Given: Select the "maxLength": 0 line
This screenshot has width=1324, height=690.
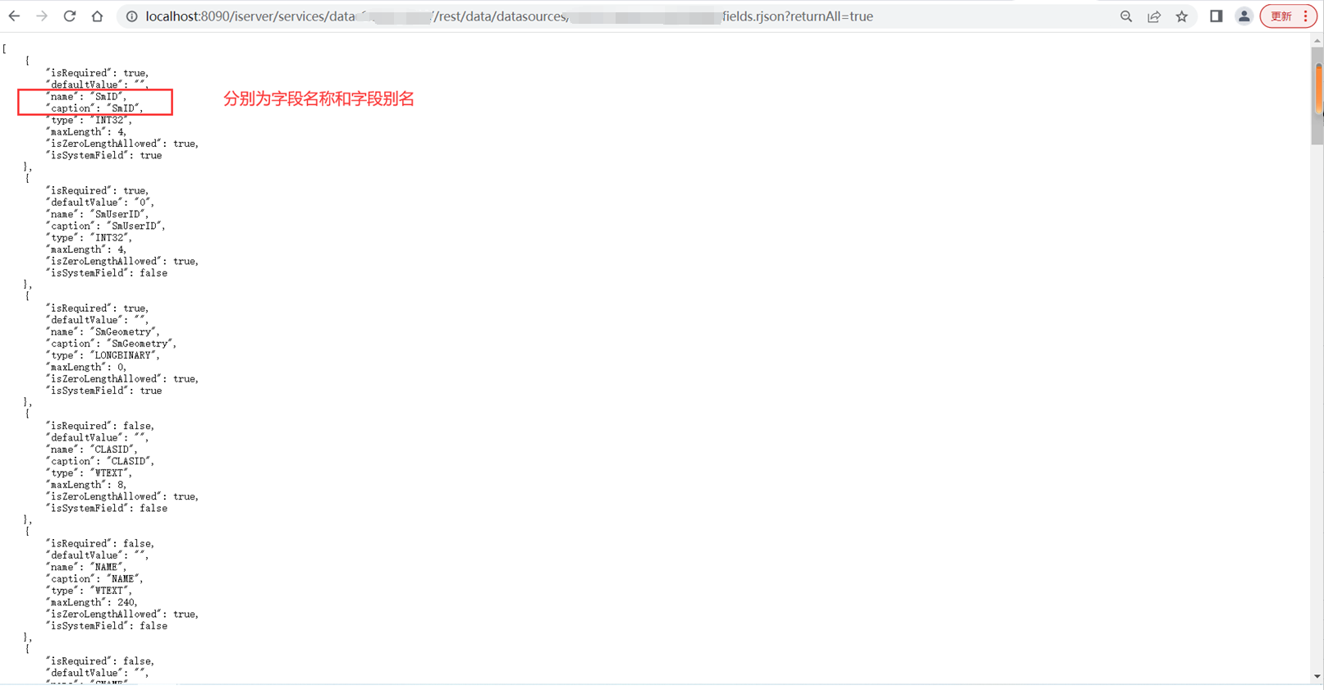Looking at the screenshot, I should 86,368.
